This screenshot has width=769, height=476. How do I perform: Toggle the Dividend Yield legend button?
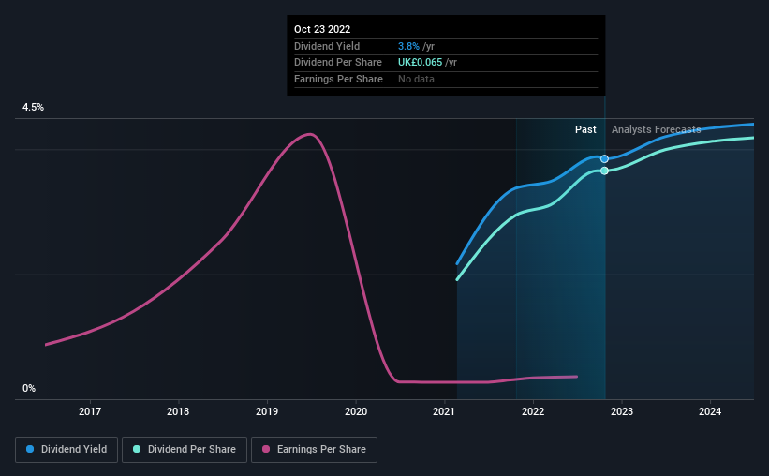67,450
